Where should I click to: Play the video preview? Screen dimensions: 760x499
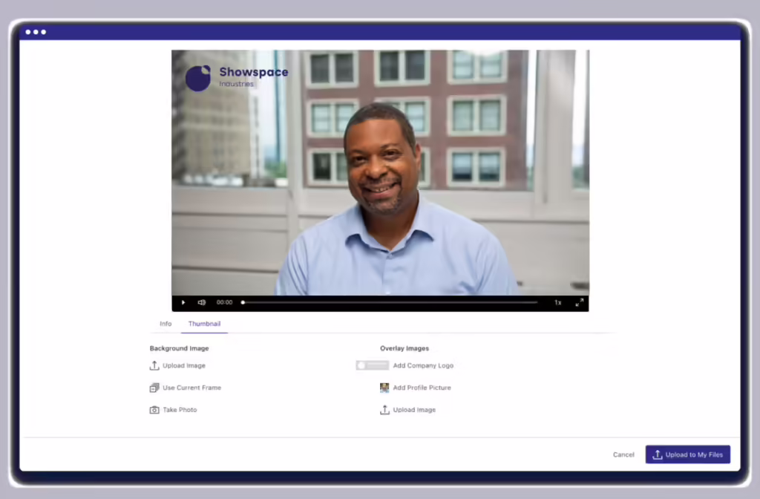[x=183, y=302]
